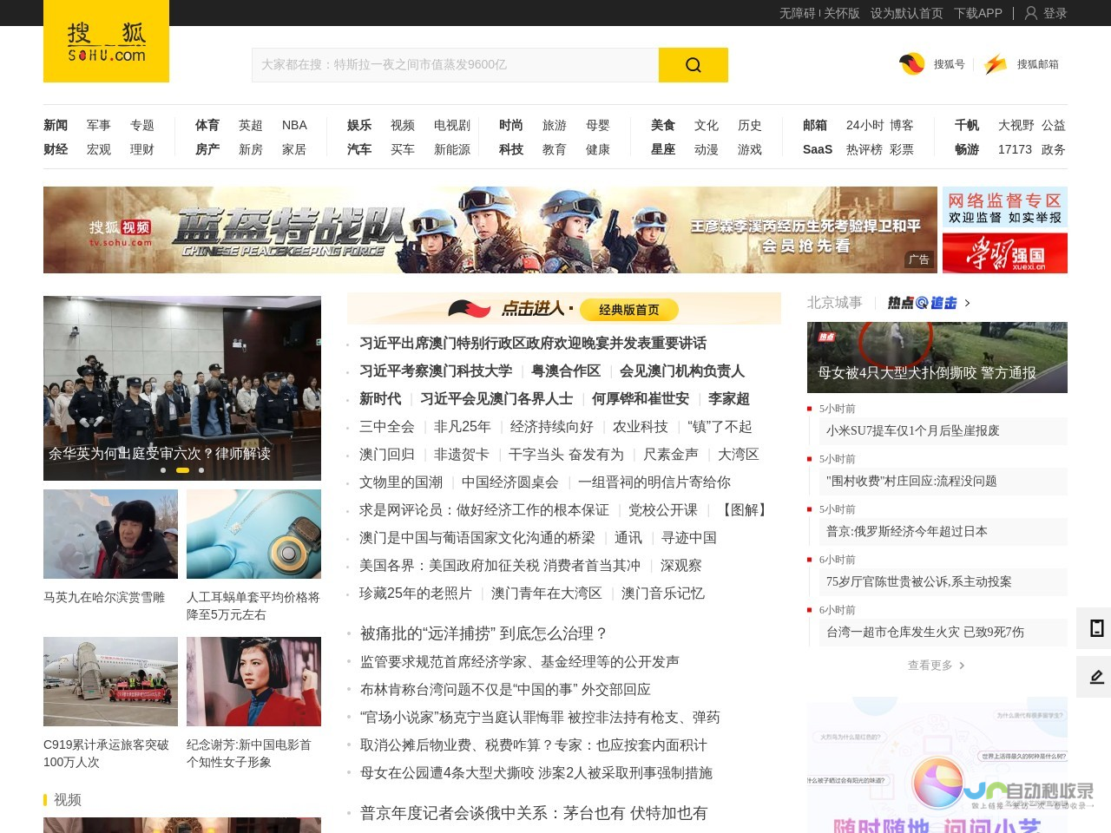
Task: Open the 人工耳蜗 product thumbnail
Action: [x=253, y=534]
